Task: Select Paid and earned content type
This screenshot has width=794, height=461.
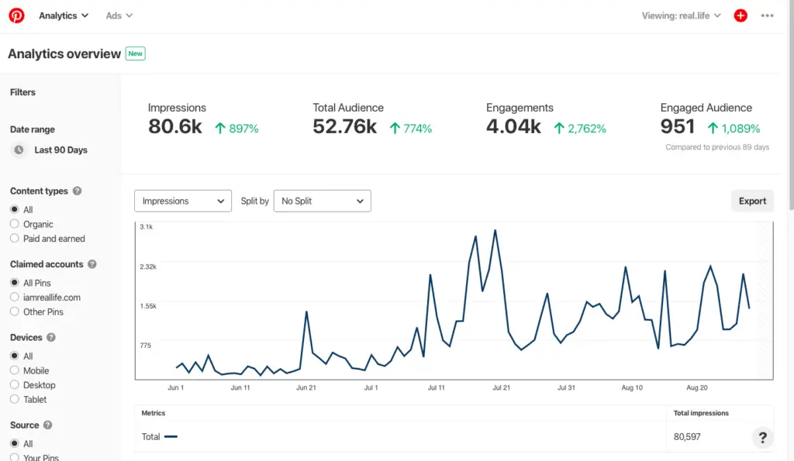Action: [x=14, y=239]
